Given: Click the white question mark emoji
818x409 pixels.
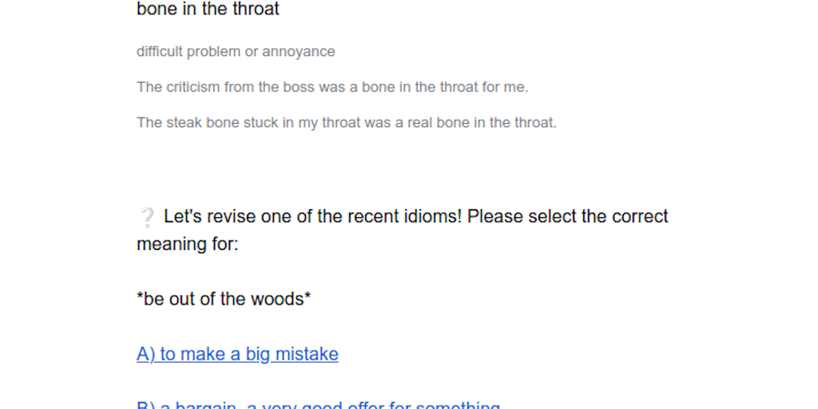Looking at the screenshot, I should 147,217.
